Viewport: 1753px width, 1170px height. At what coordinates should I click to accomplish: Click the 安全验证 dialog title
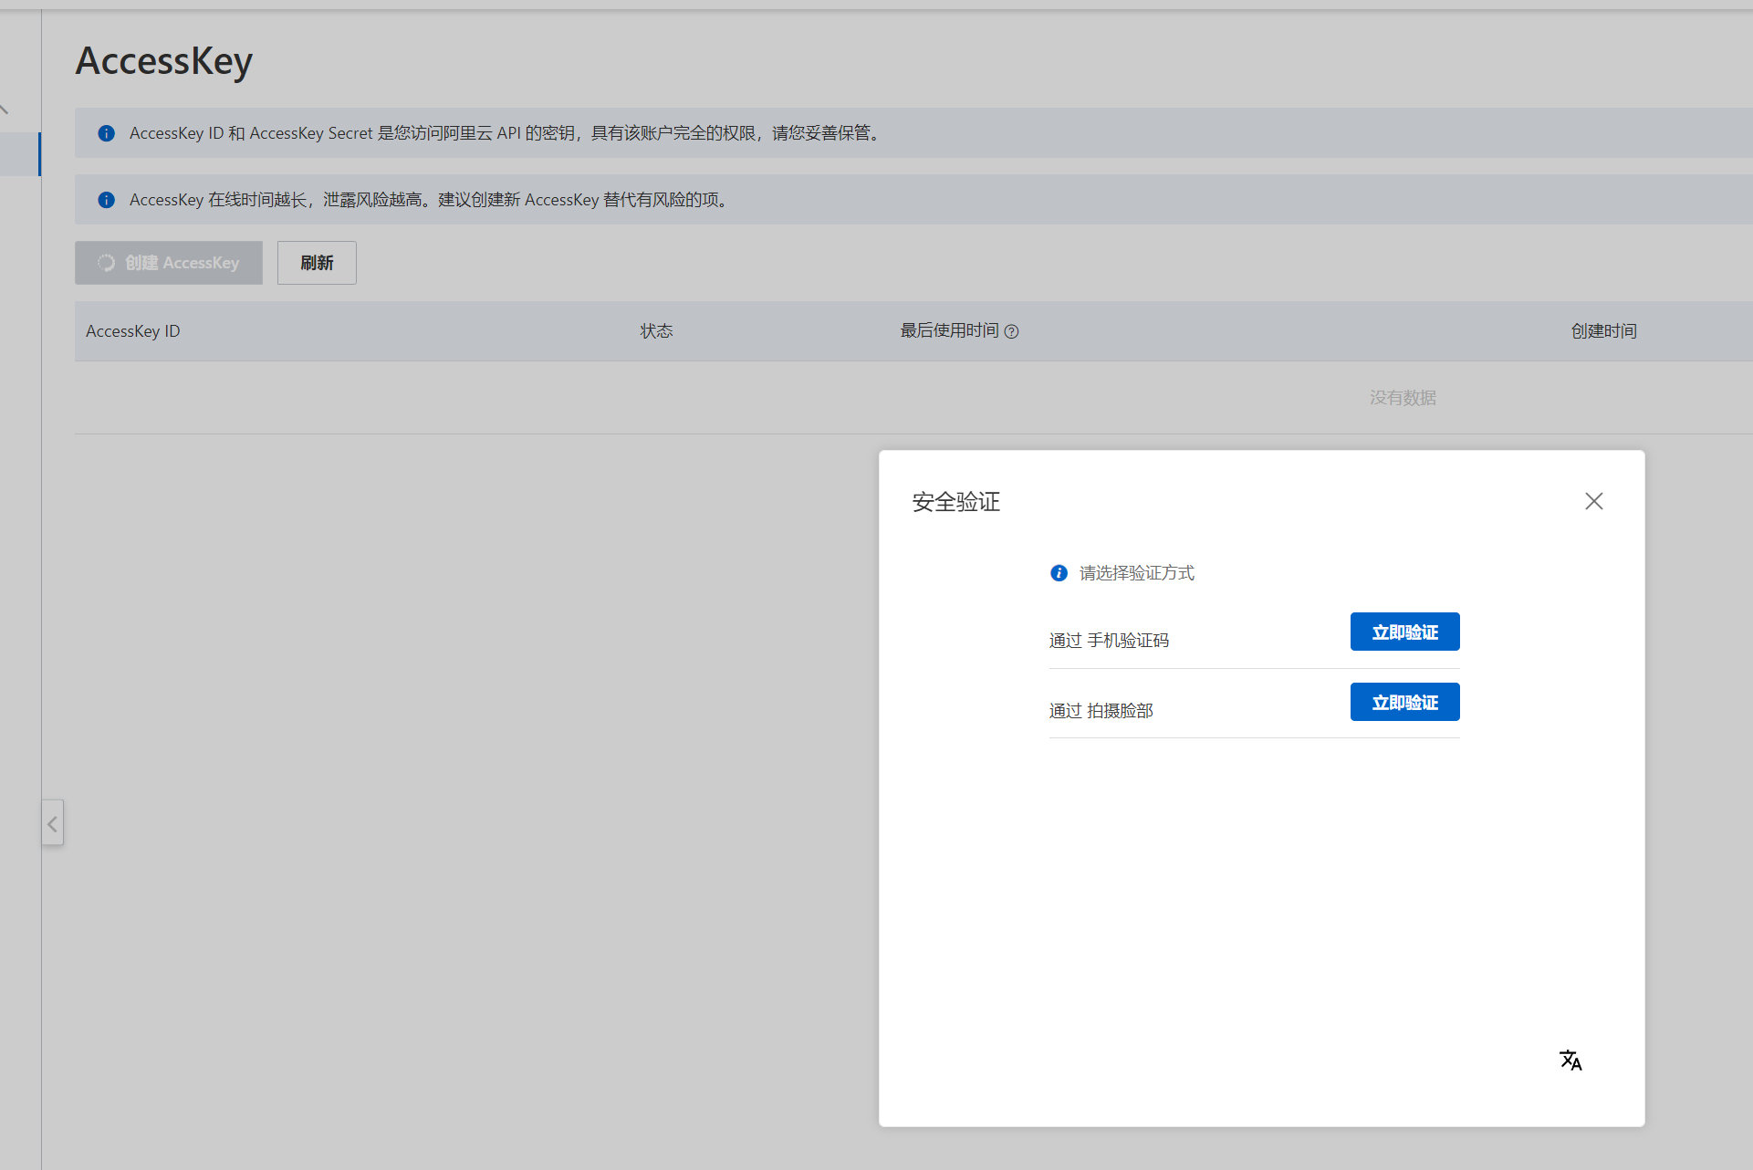956,502
